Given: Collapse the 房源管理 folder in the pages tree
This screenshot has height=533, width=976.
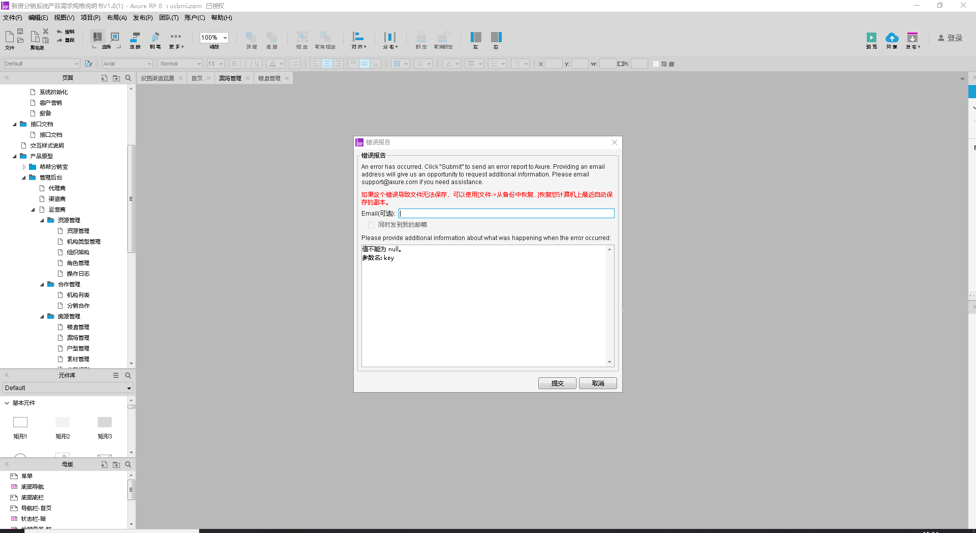Looking at the screenshot, I should click(43, 316).
